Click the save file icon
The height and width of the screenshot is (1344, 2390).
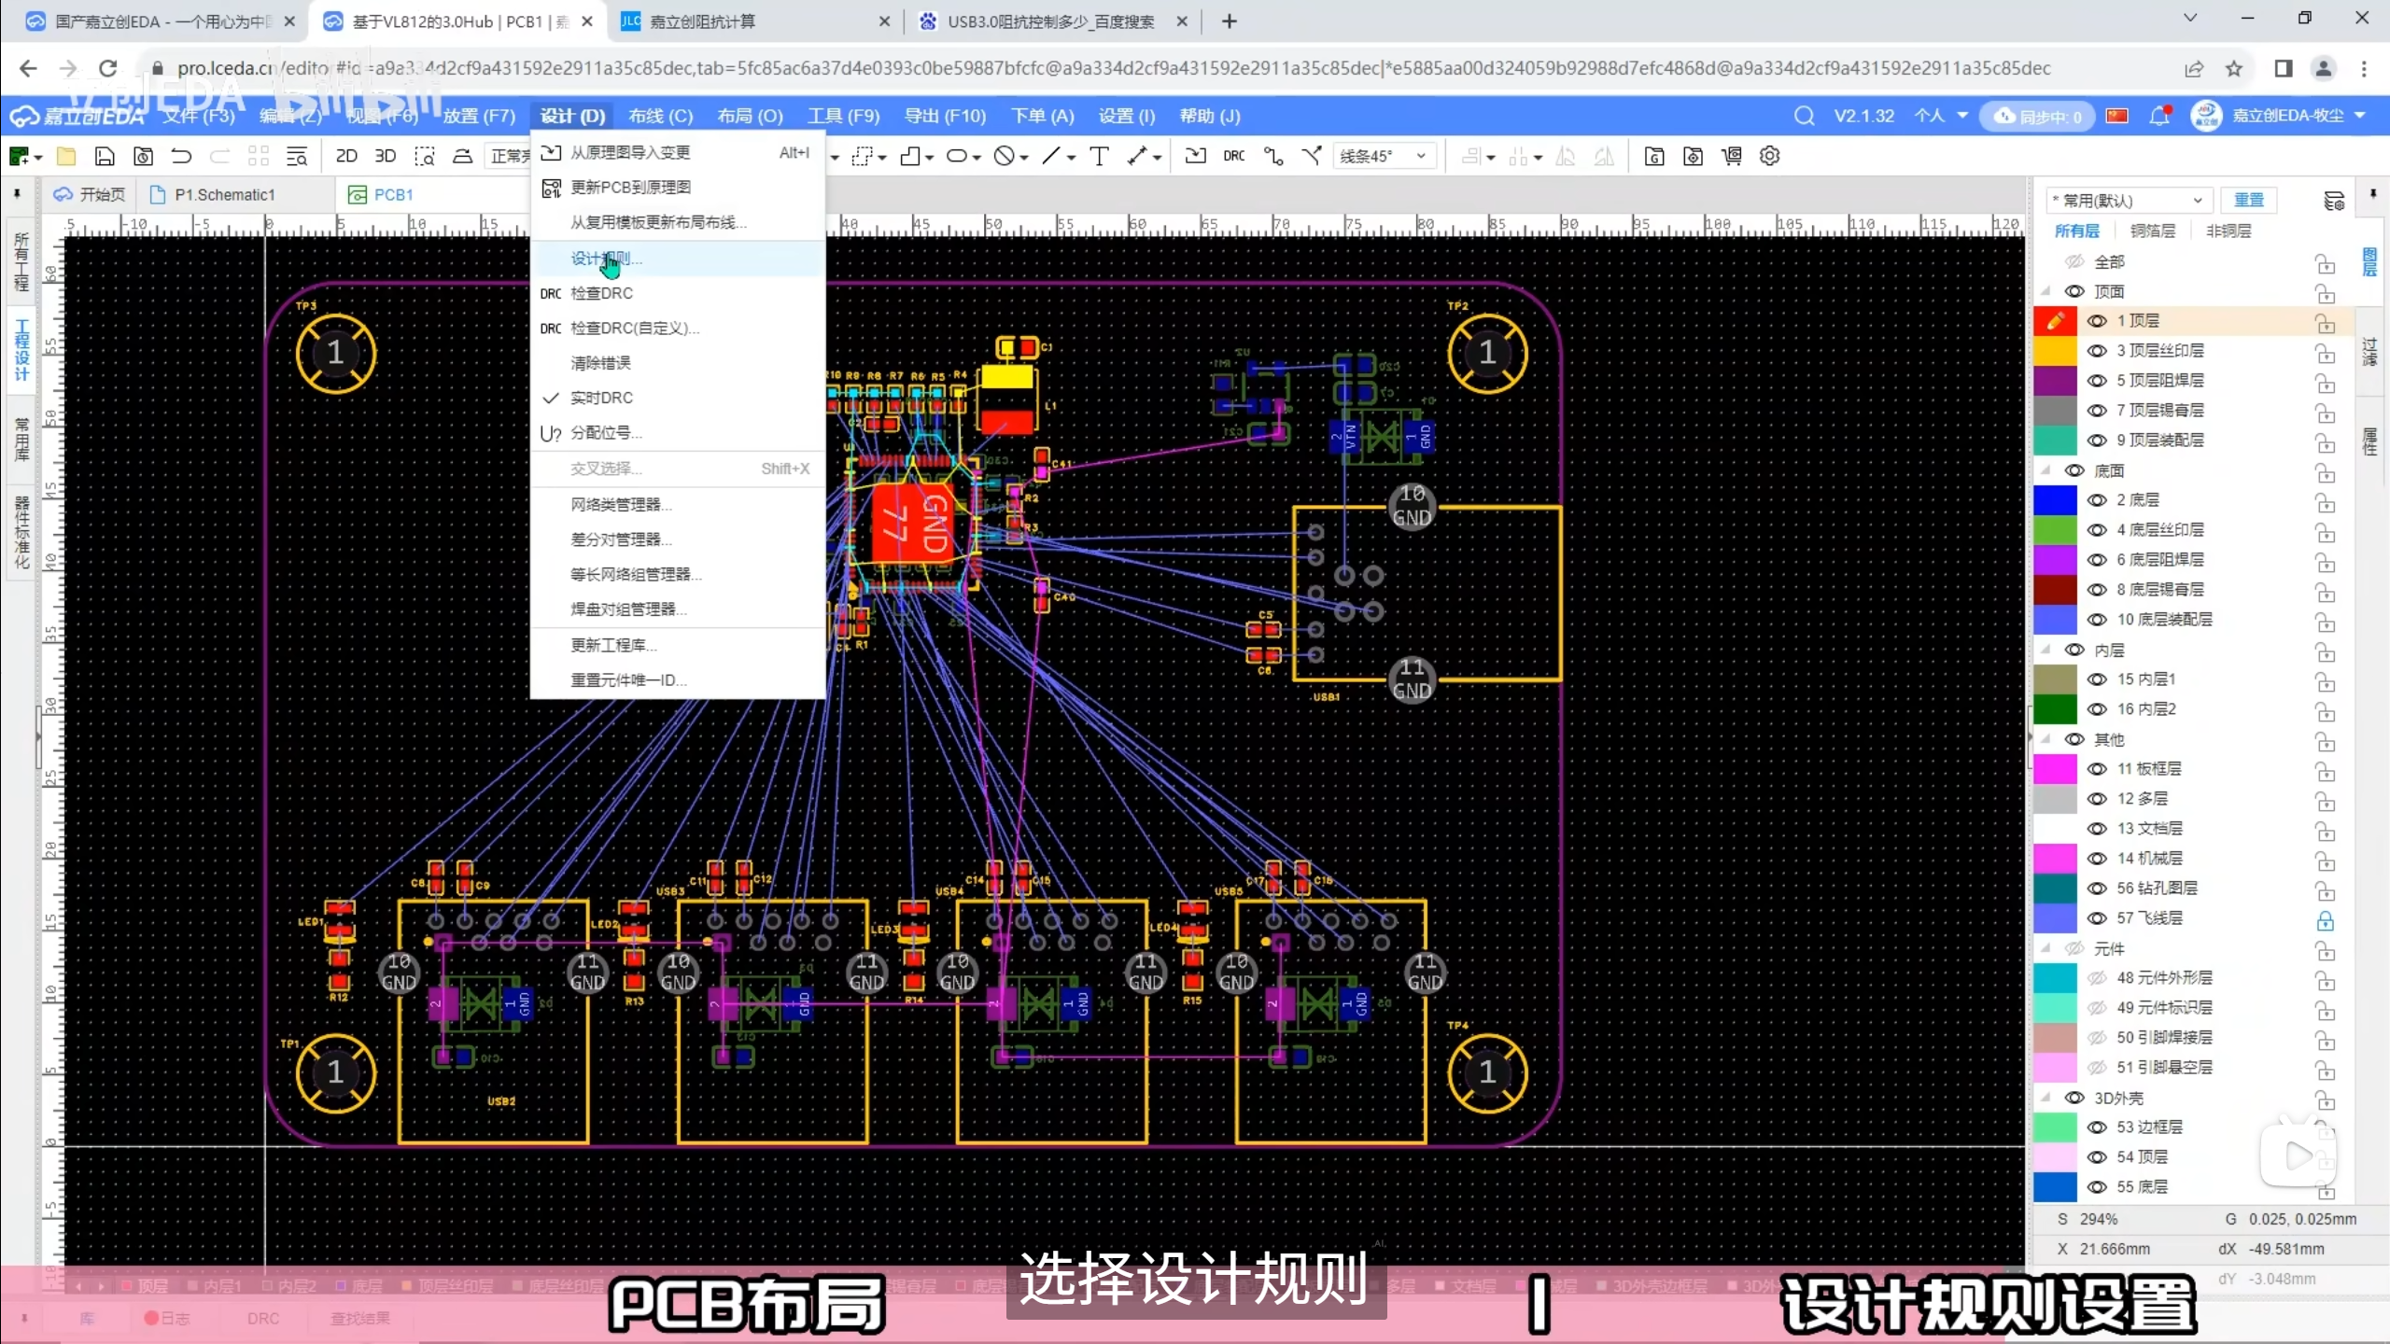tap(105, 156)
